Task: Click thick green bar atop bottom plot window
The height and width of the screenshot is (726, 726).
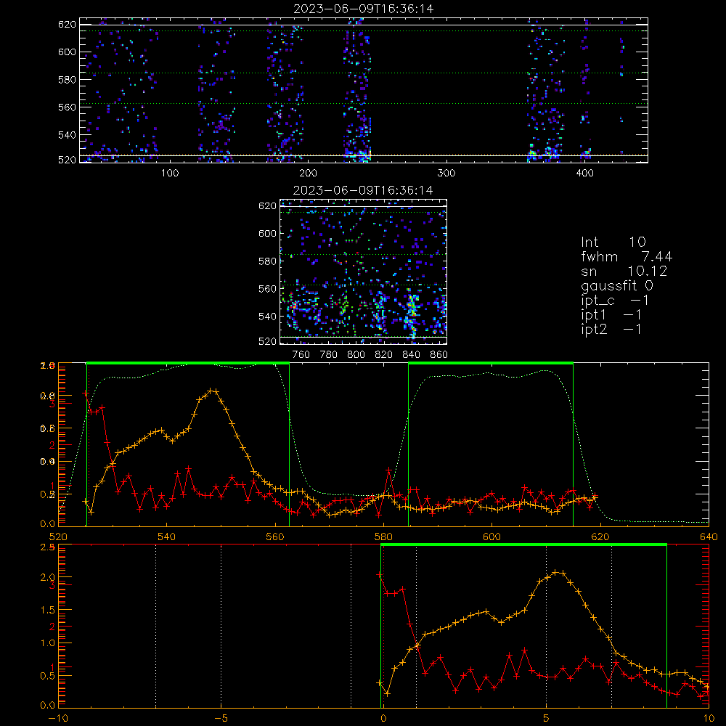Action: point(523,544)
